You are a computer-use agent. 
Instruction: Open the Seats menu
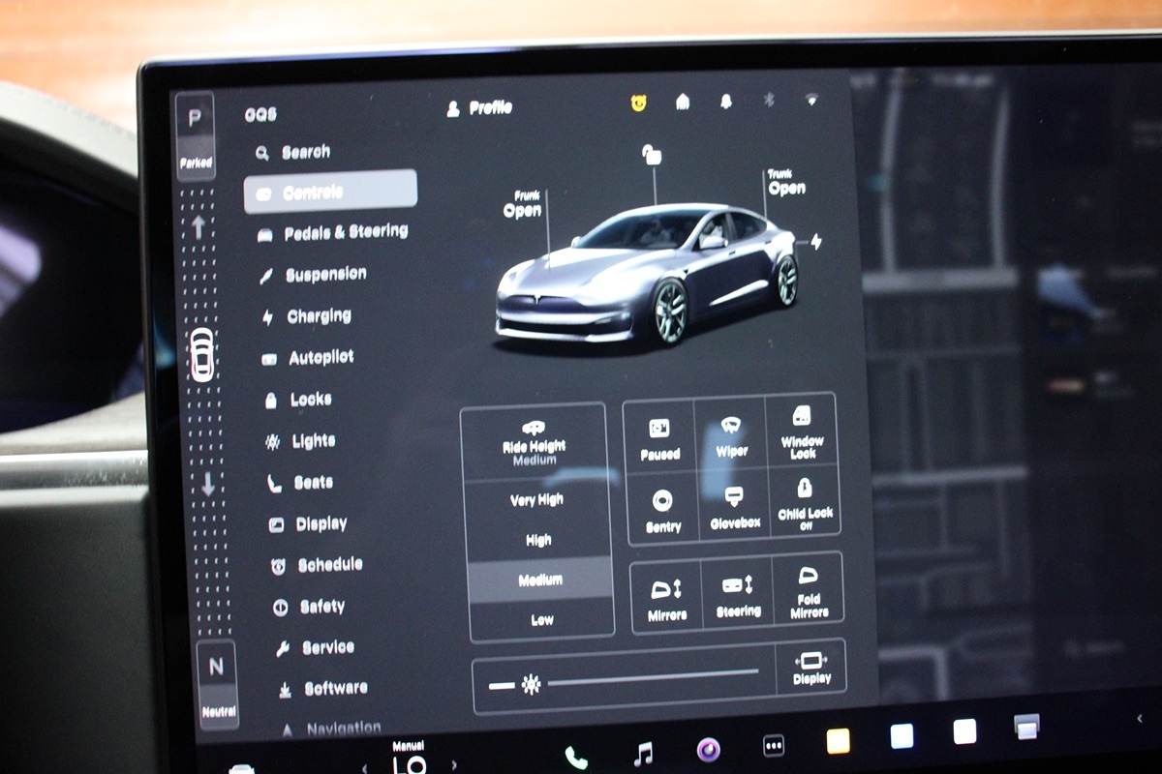click(x=301, y=483)
